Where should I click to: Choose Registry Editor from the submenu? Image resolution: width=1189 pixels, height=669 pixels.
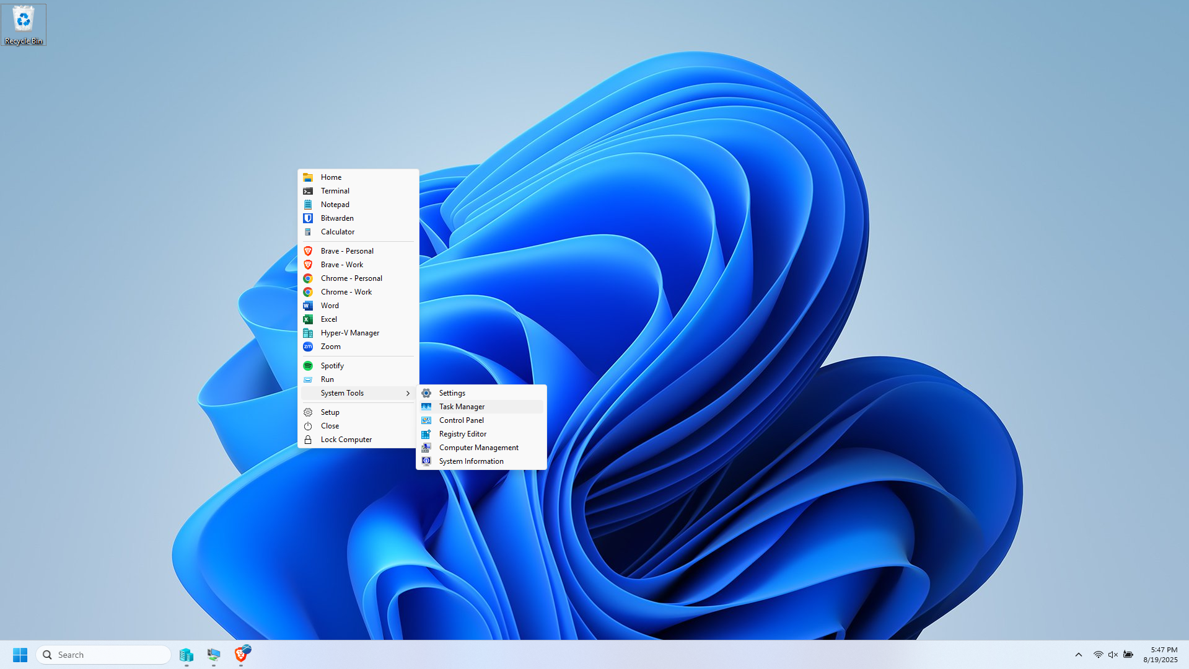tap(462, 434)
